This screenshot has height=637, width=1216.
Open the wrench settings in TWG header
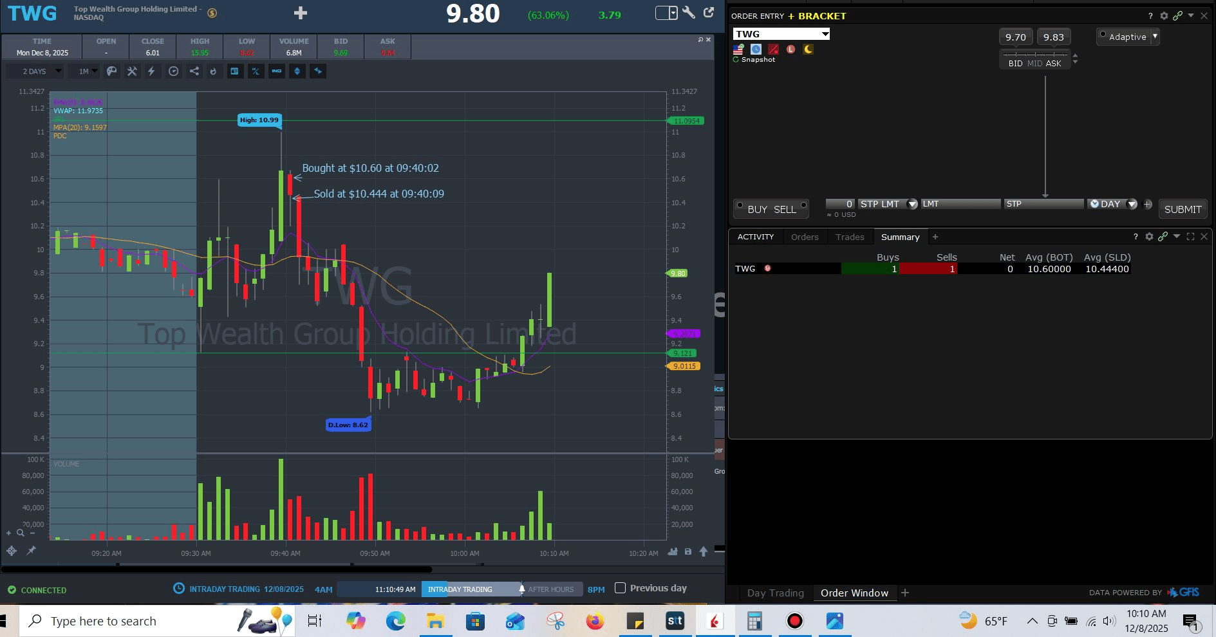689,13
